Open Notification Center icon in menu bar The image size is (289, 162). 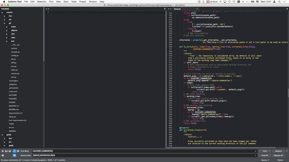(284, 2)
